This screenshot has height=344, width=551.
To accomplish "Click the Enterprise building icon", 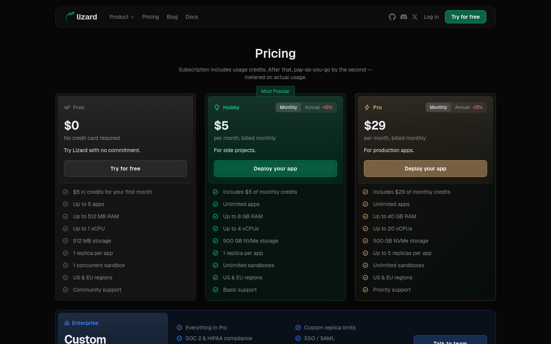I will point(67,323).
